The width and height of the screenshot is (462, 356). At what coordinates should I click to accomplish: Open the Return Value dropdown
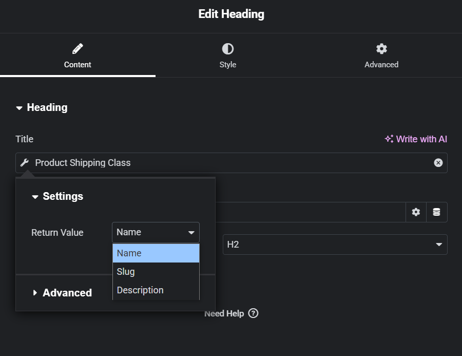pos(156,232)
